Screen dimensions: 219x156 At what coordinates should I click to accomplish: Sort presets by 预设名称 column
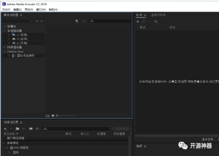point(11,134)
